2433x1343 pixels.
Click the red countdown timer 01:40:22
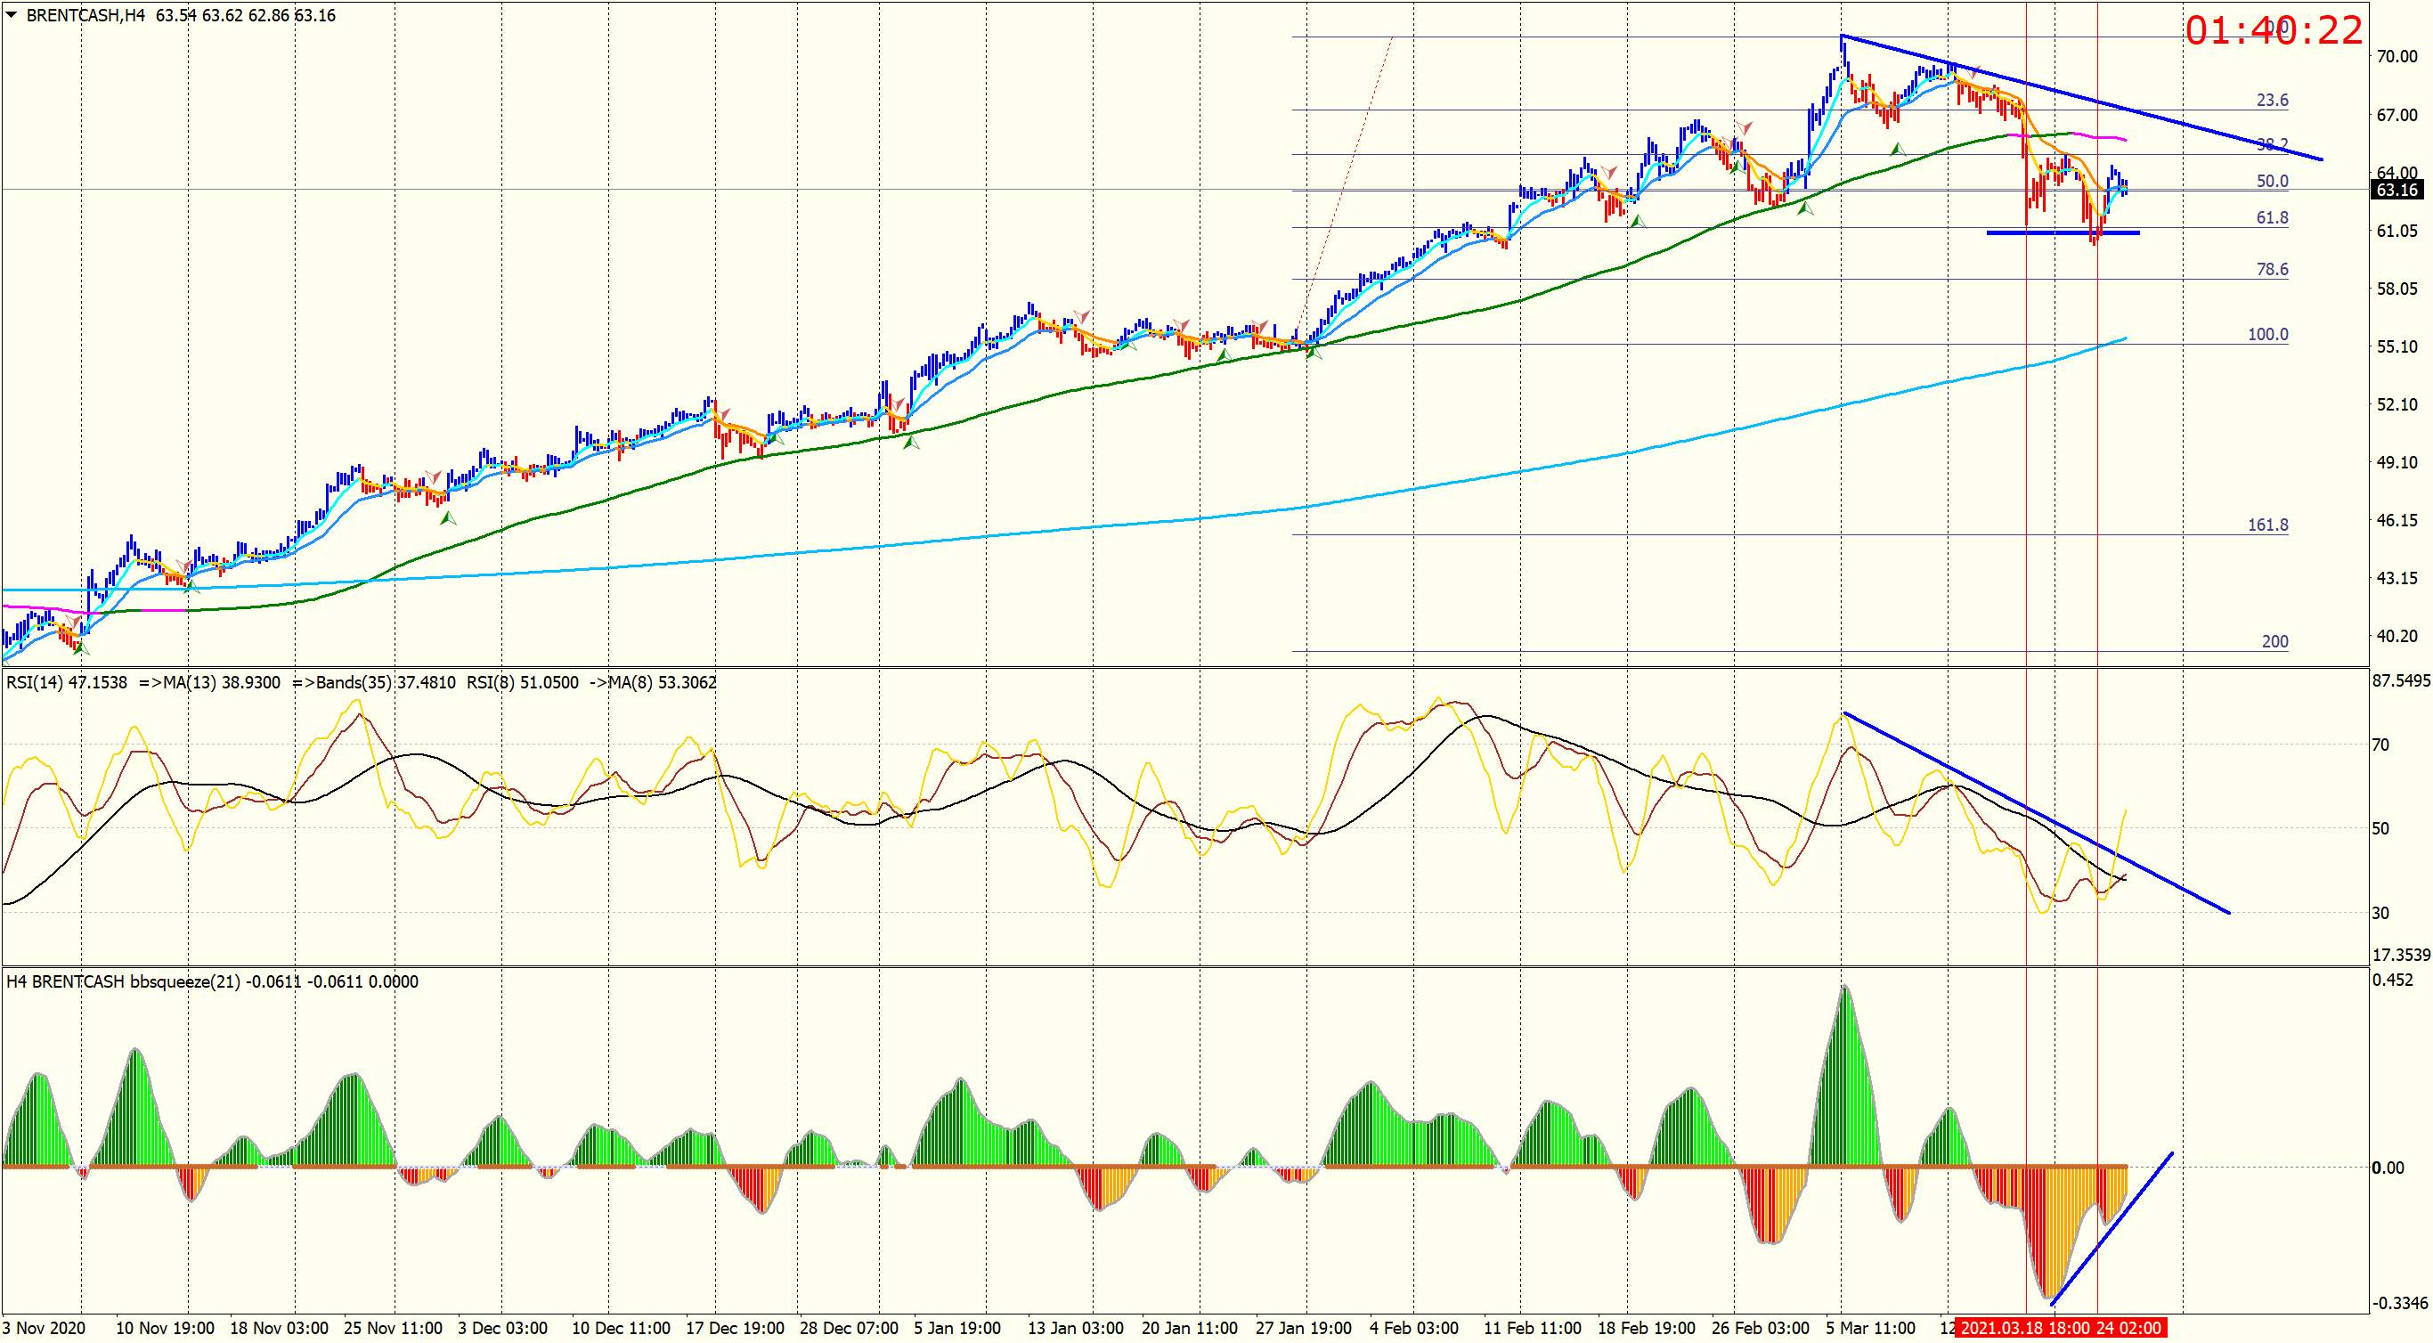point(2274,31)
